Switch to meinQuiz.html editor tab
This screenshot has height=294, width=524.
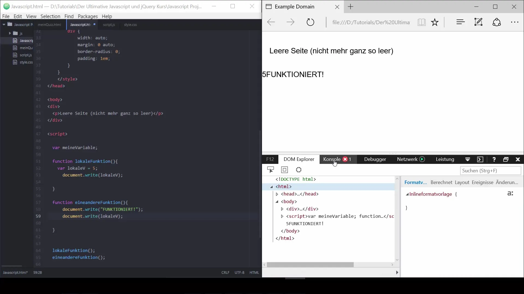(x=49, y=24)
